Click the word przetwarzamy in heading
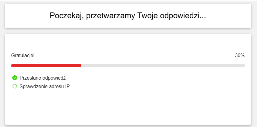The width and height of the screenshot is (257, 127). (x=111, y=16)
